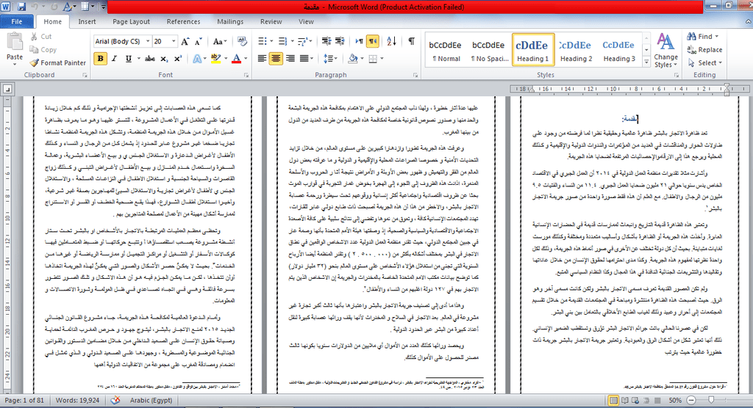Image resolution: width=753 pixels, height=408 pixels.
Task: Toggle Underline formatting
Action: [x=128, y=59]
